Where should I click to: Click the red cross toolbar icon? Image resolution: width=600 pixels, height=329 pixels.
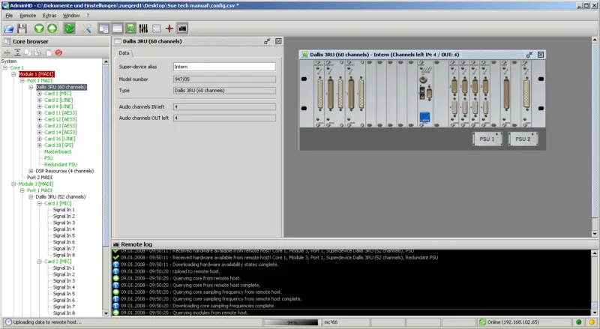click(169, 28)
